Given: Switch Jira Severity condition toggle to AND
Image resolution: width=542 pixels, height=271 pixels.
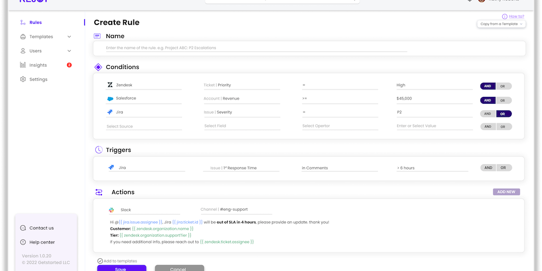Looking at the screenshot, I should click(487, 113).
